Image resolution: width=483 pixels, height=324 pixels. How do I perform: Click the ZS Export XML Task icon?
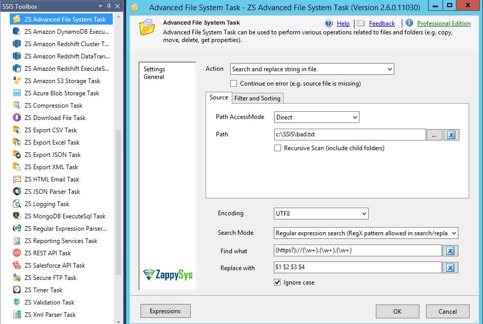(17, 167)
